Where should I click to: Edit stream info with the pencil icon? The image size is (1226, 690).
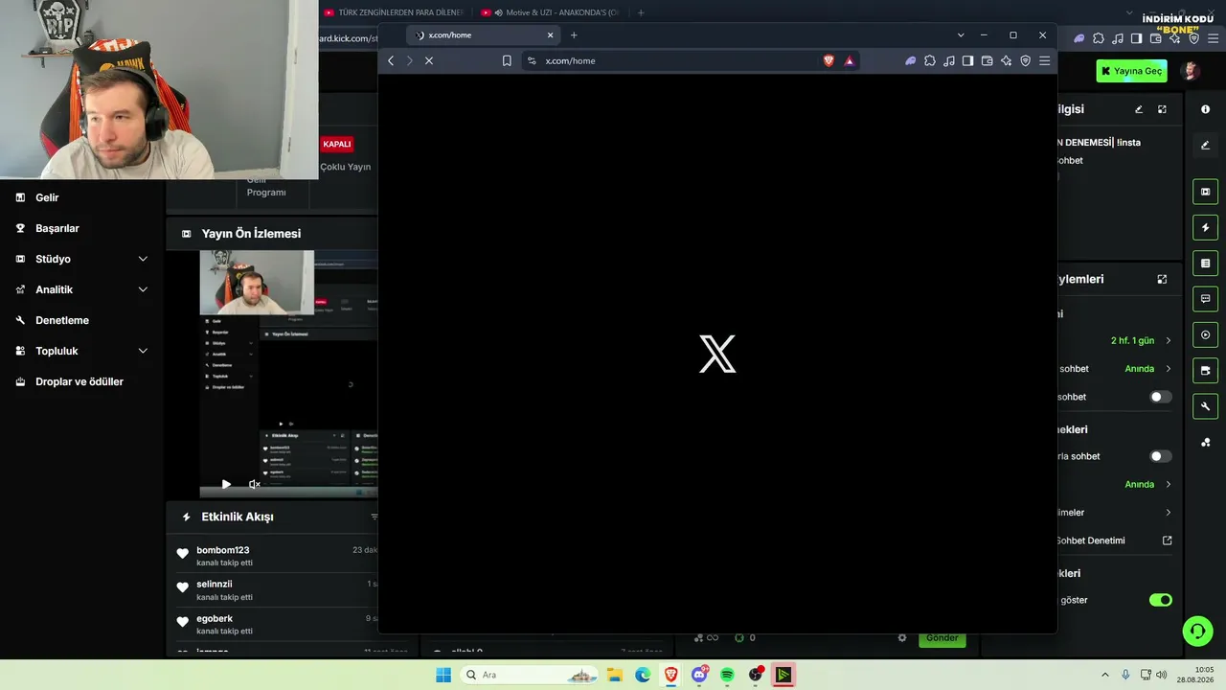coord(1139,109)
